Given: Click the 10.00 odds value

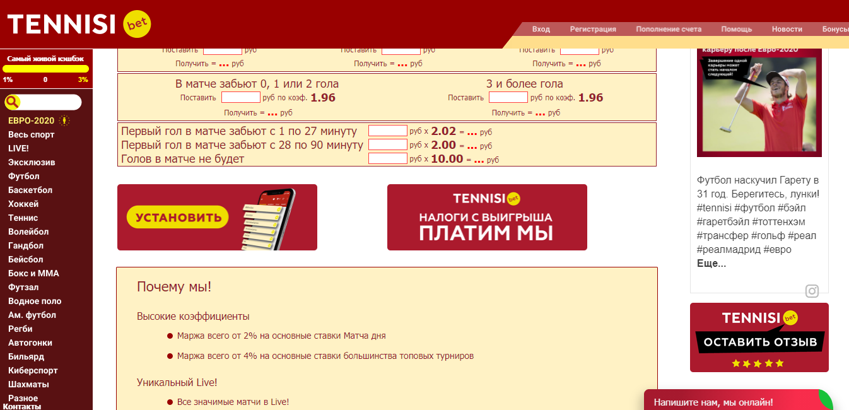Looking at the screenshot, I should coord(447,159).
